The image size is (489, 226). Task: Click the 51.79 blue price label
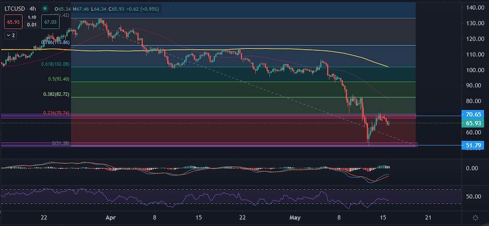472,145
